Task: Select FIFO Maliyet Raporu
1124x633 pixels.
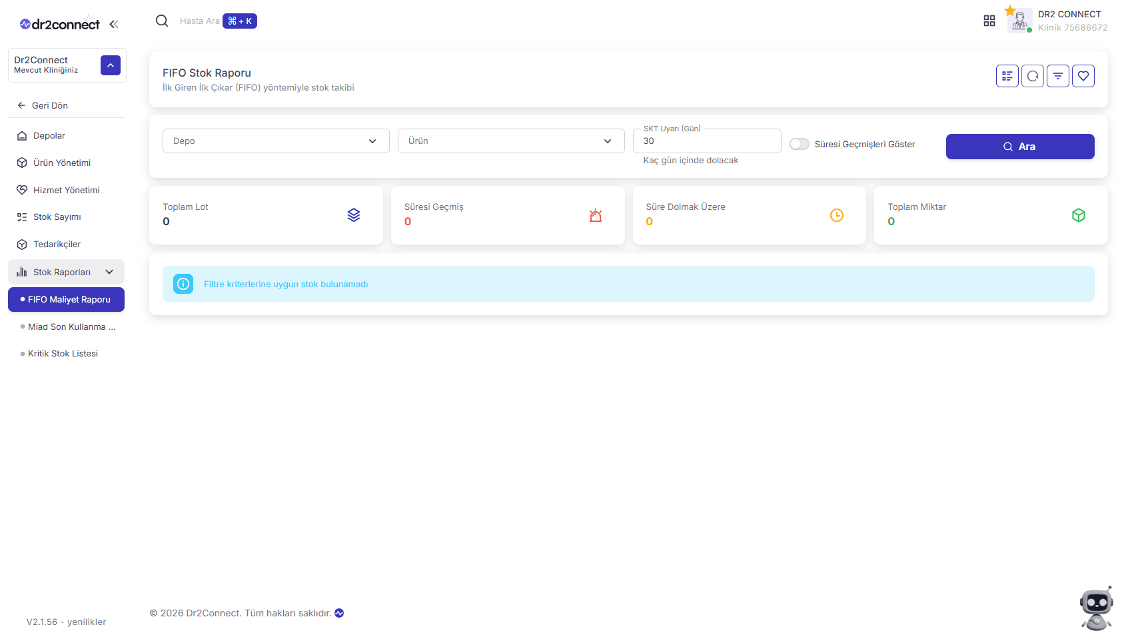Action: [66, 299]
